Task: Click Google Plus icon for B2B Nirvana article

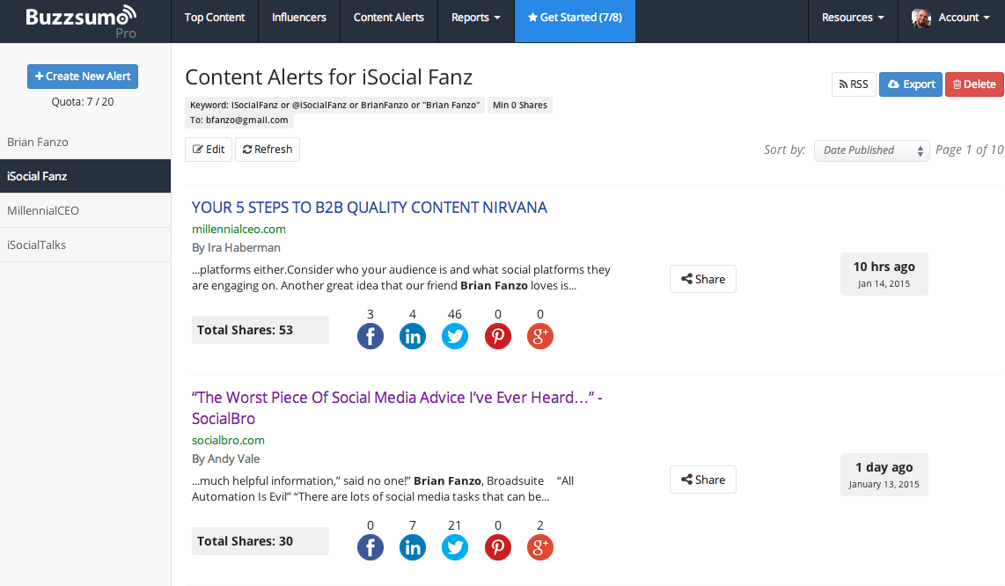Action: click(x=540, y=336)
